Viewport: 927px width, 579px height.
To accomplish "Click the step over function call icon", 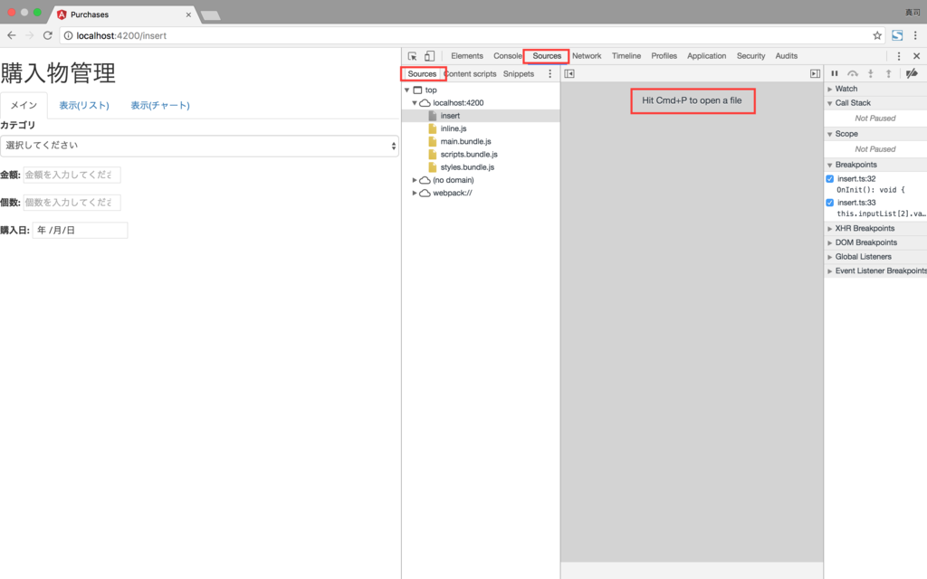I will tap(853, 74).
